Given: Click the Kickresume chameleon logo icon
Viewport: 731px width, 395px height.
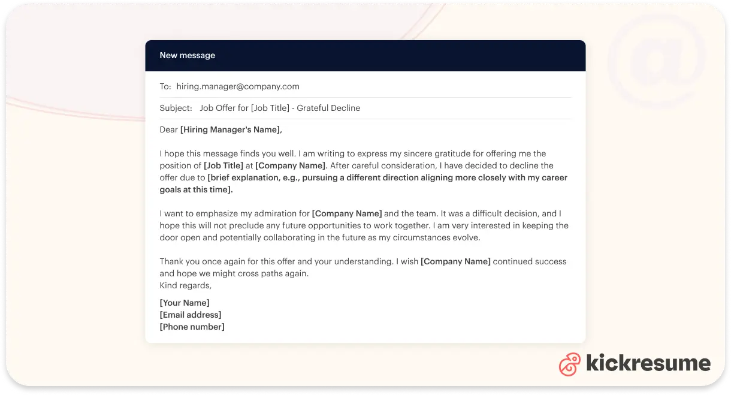Looking at the screenshot, I should (x=570, y=364).
